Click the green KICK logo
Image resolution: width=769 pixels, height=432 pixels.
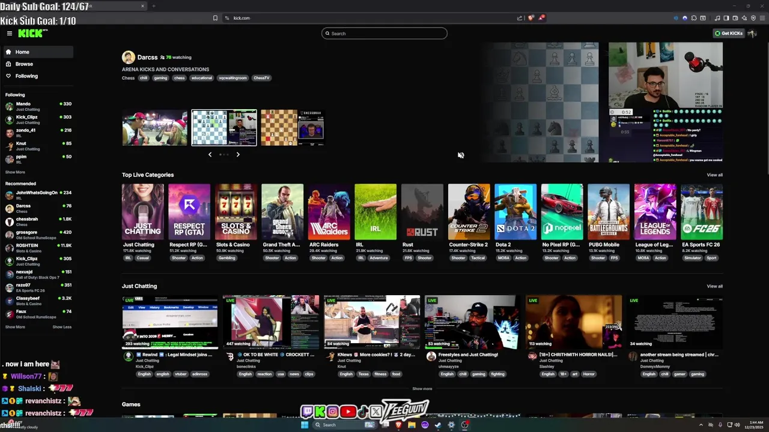[x=31, y=34]
